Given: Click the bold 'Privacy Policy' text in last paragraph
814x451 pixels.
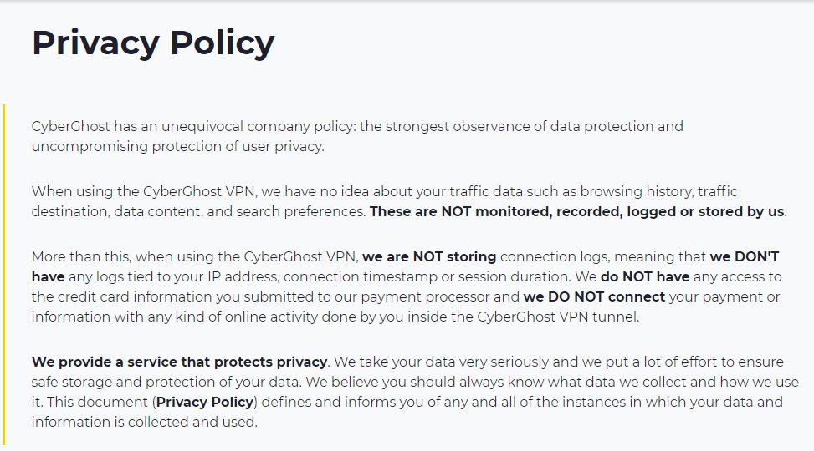Looking at the screenshot, I should pyautogui.click(x=205, y=402).
